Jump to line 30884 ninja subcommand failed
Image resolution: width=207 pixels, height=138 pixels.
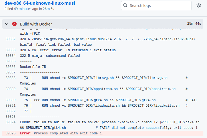point(11,56)
